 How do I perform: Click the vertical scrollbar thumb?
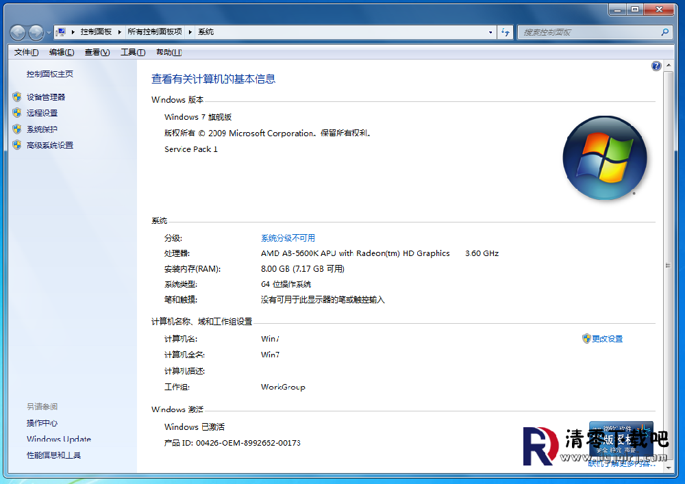click(669, 265)
